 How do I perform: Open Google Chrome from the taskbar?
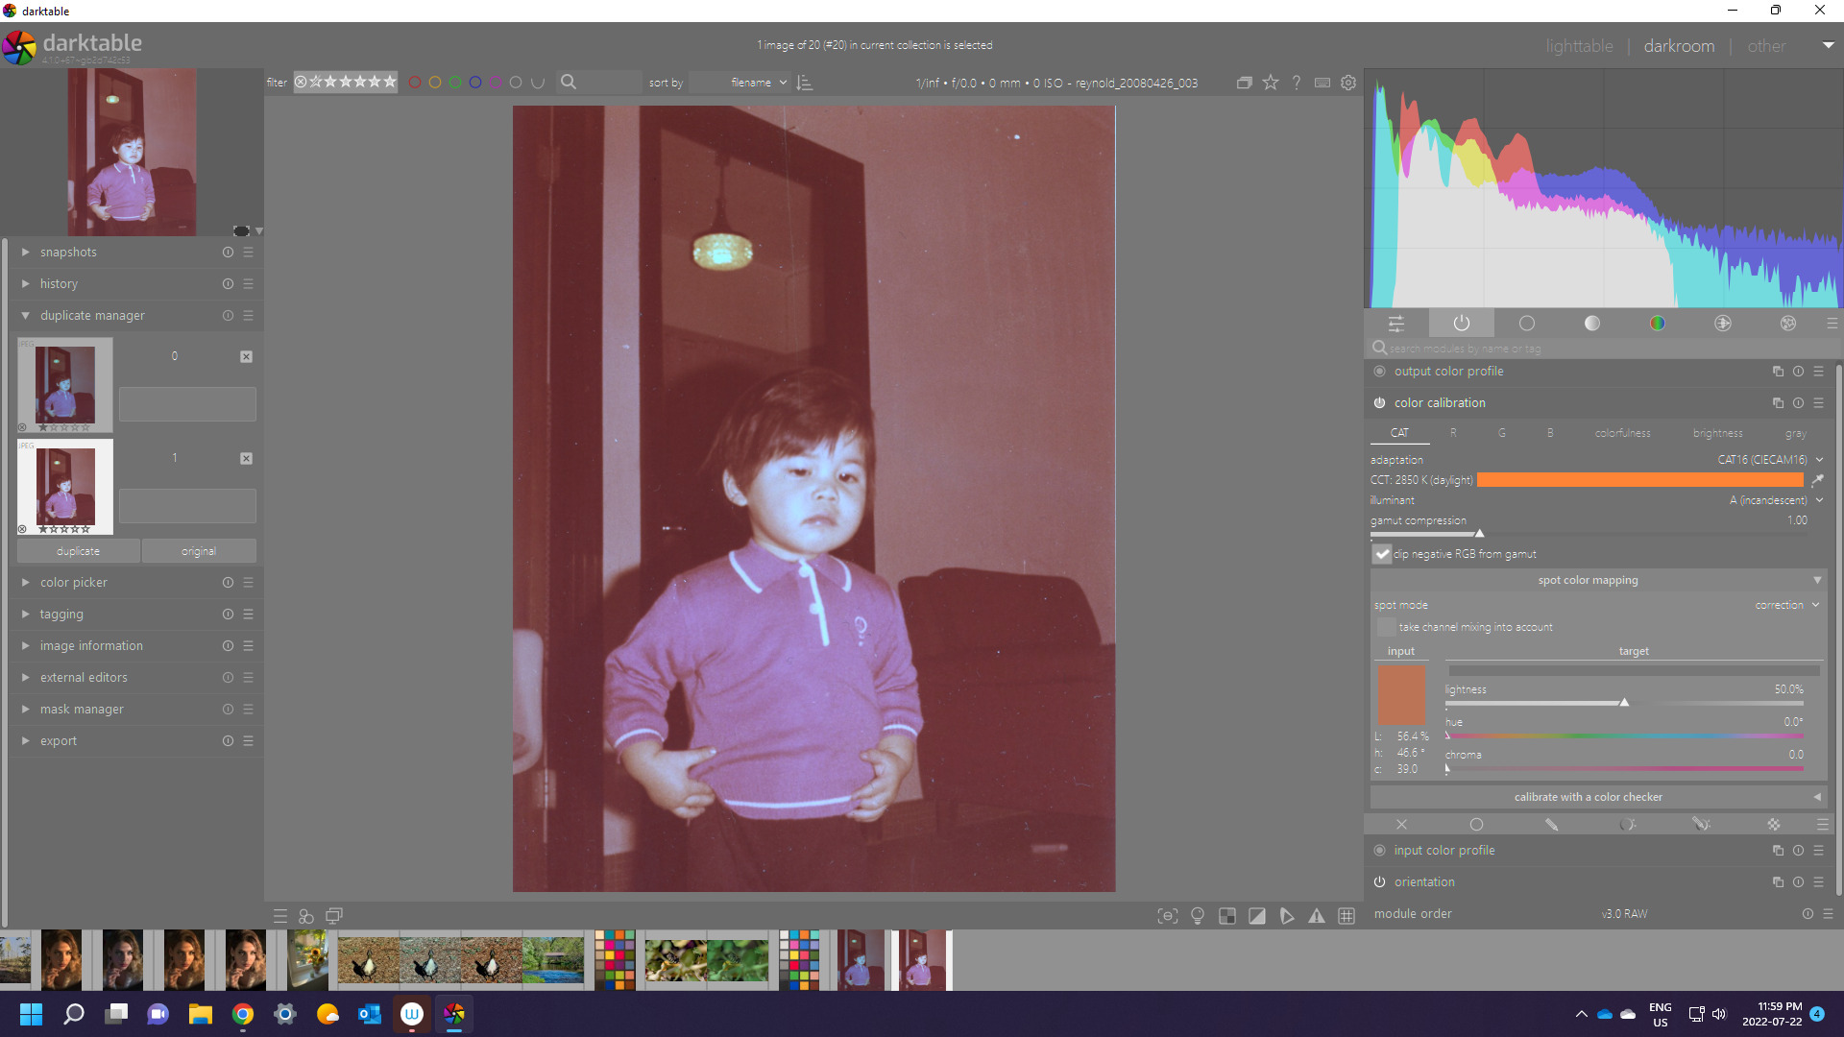(243, 1014)
